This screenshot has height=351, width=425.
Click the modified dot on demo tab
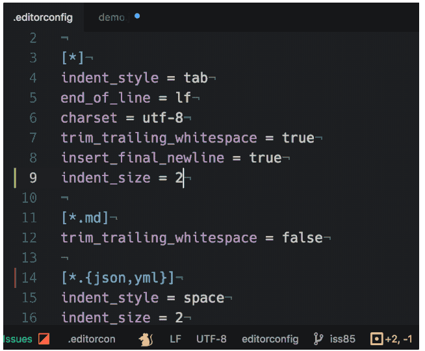pyautogui.click(x=137, y=16)
